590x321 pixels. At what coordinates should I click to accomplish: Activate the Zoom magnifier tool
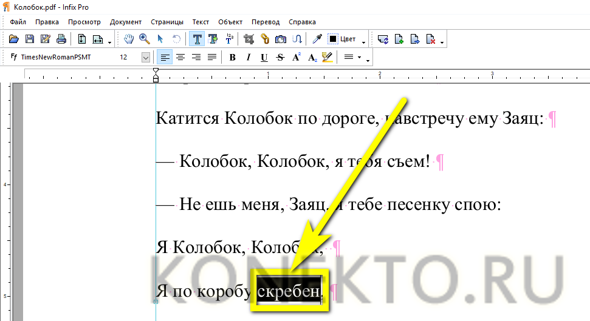pyautogui.click(x=145, y=39)
